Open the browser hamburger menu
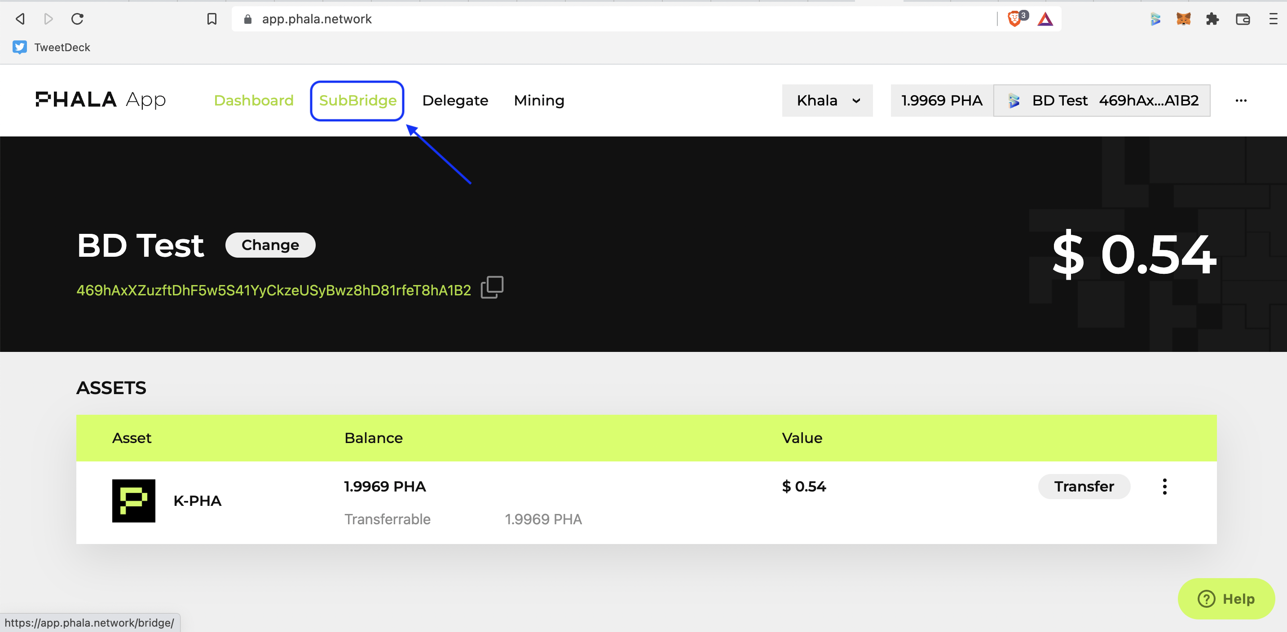This screenshot has width=1287, height=632. point(1273,19)
